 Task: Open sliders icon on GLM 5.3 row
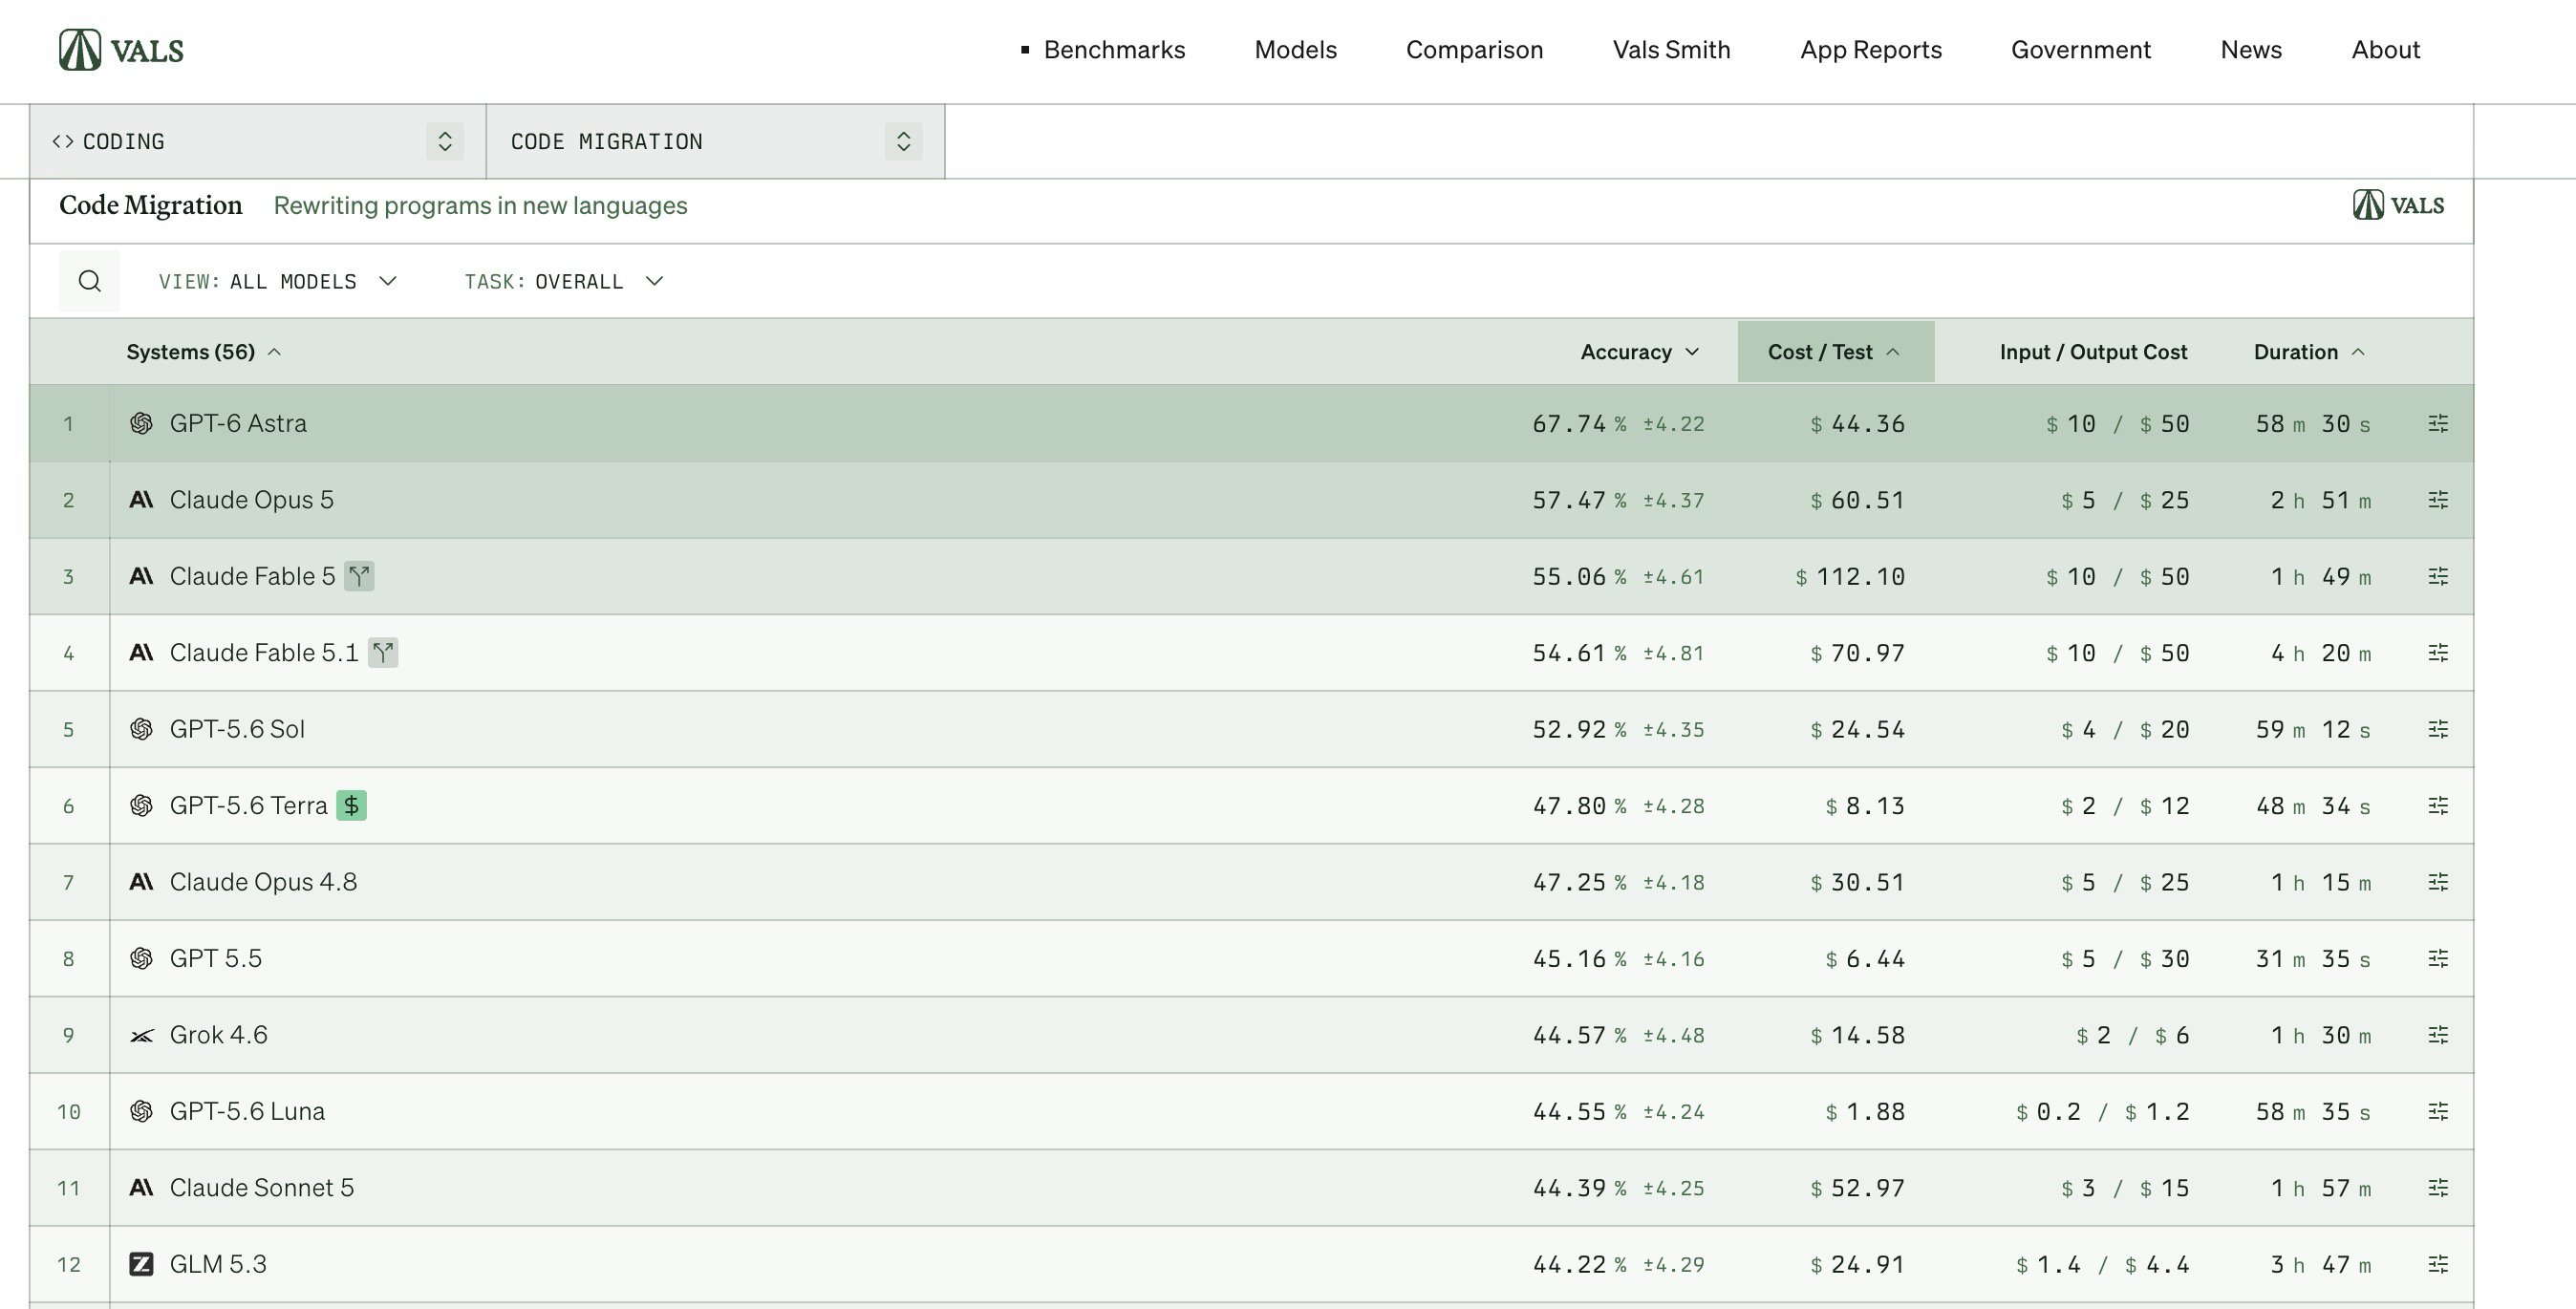pyautogui.click(x=2438, y=1264)
